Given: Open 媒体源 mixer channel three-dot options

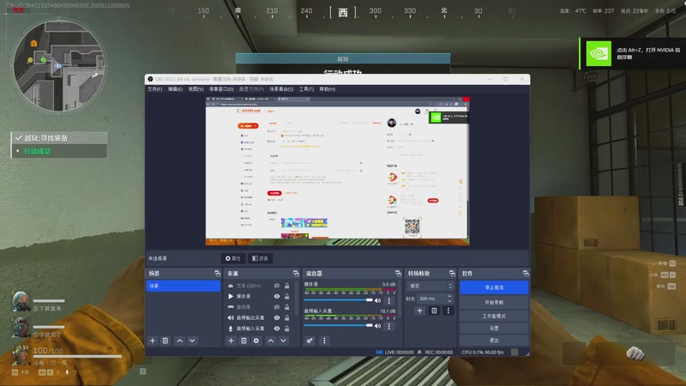Looking at the screenshot, I should coord(389,301).
